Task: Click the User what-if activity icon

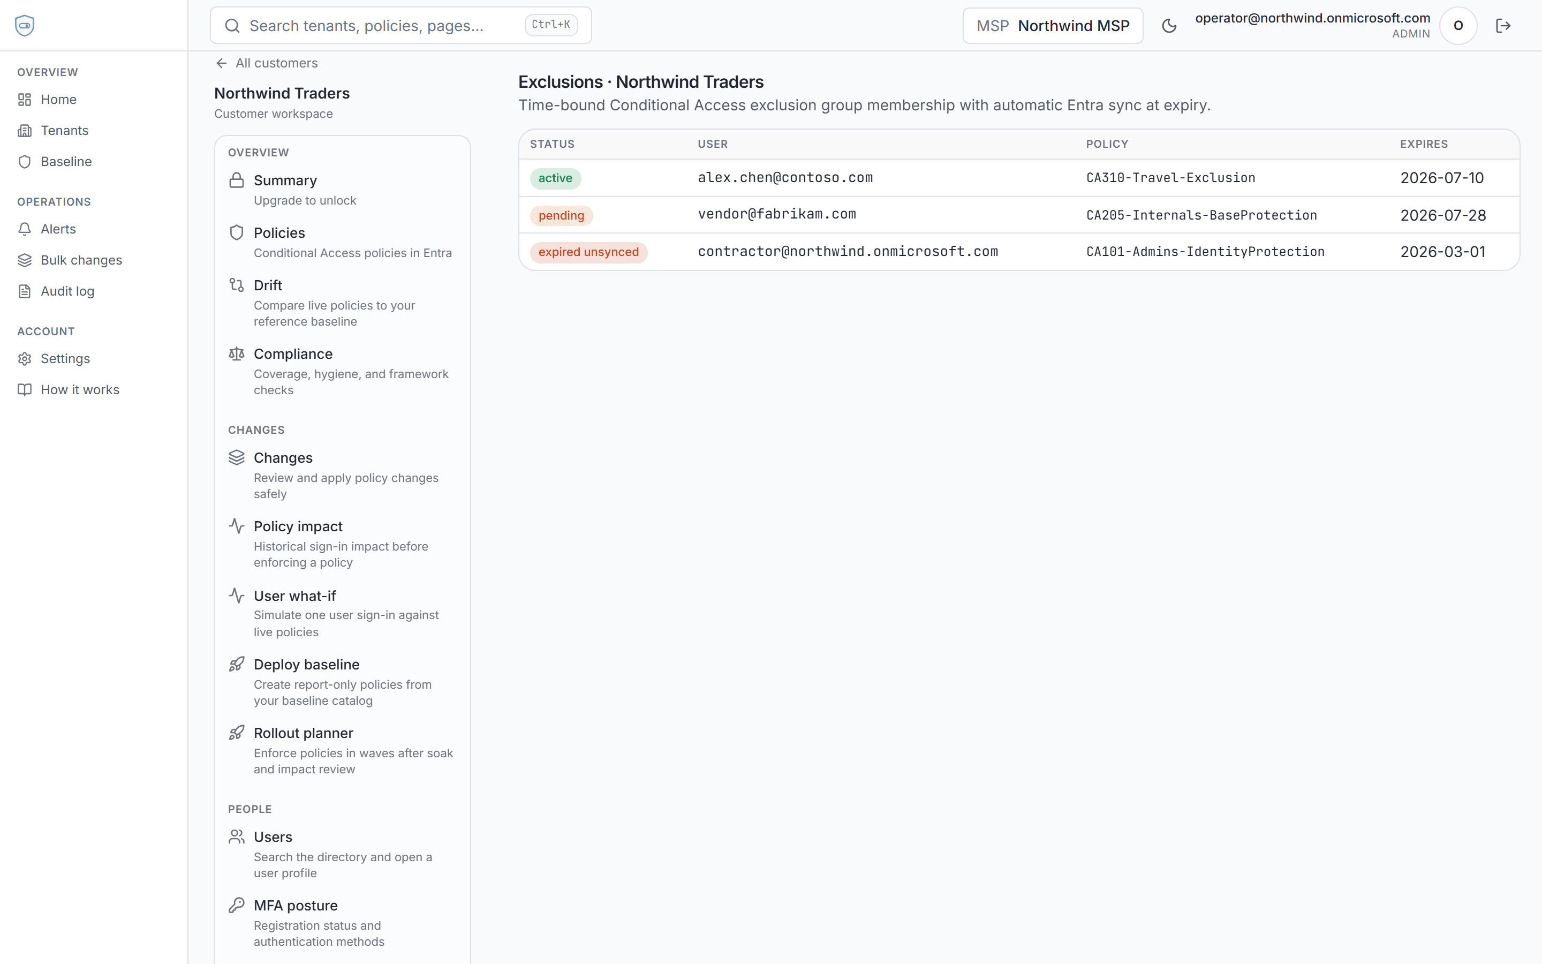Action: (237, 596)
